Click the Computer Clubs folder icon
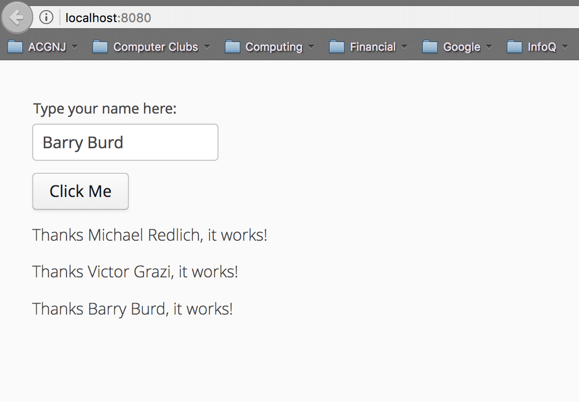The width and height of the screenshot is (579, 402). (x=100, y=47)
